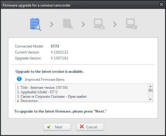The image size is (166, 136).
Task: Click the green checkmark on Next button
Action: 48,127
